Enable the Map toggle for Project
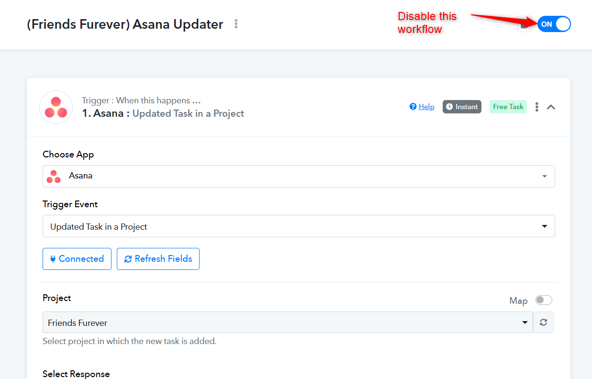The image size is (592, 379). pyautogui.click(x=544, y=300)
